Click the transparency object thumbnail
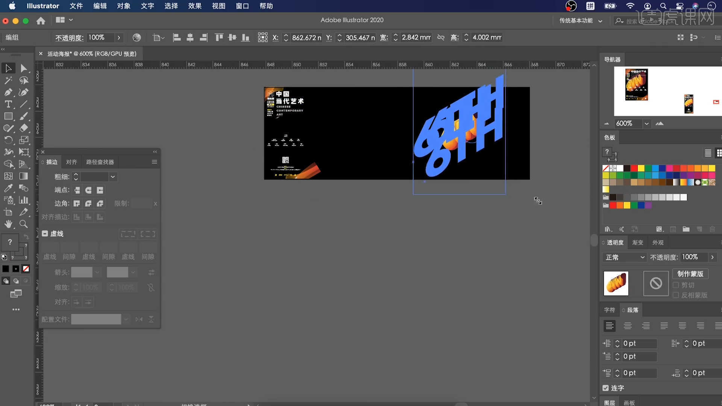The image size is (722, 406). [x=616, y=283]
